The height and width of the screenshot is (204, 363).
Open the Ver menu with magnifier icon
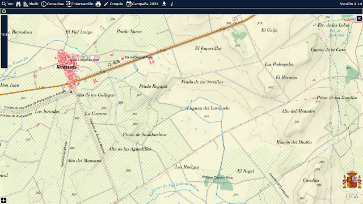7,4
